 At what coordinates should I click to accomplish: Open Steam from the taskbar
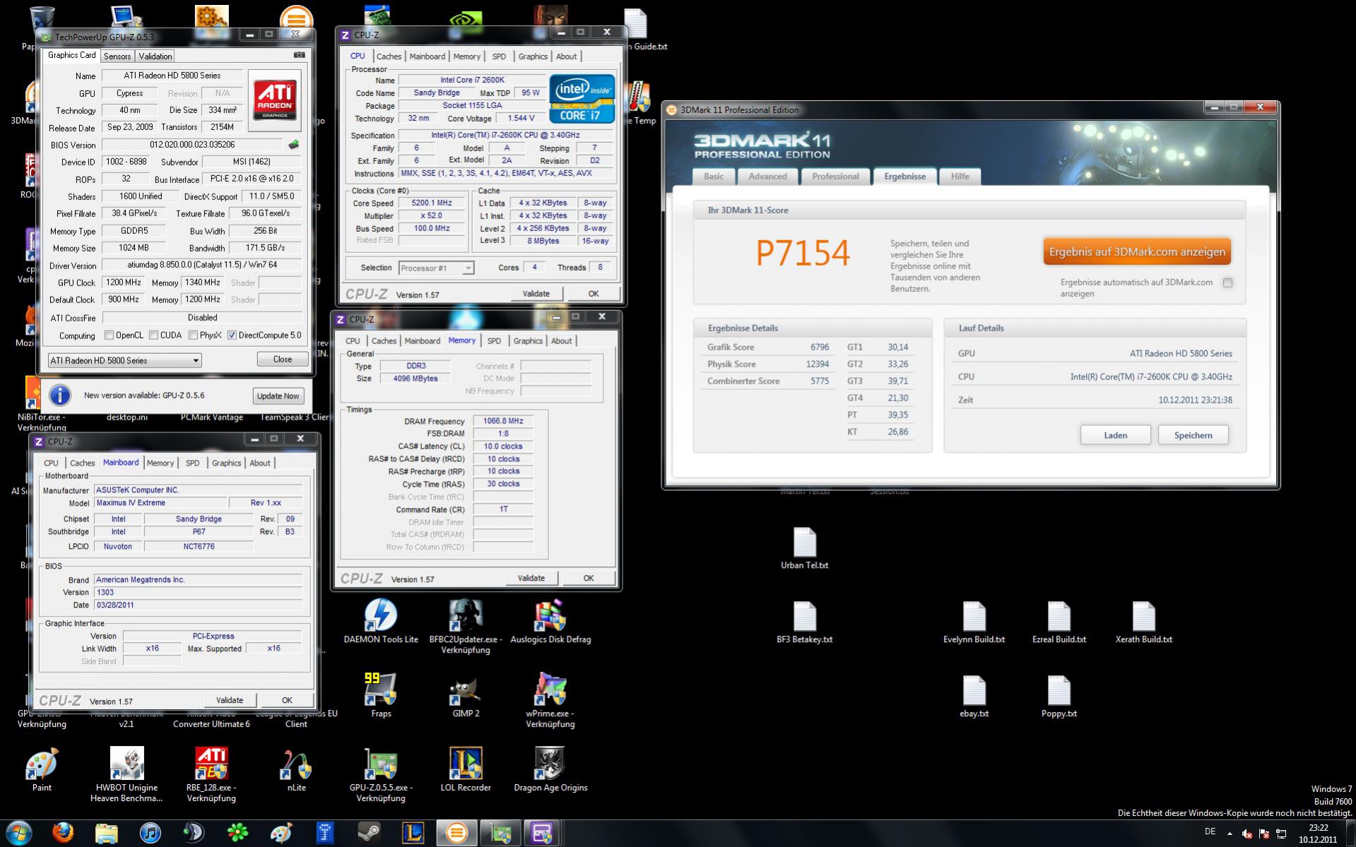(369, 834)
